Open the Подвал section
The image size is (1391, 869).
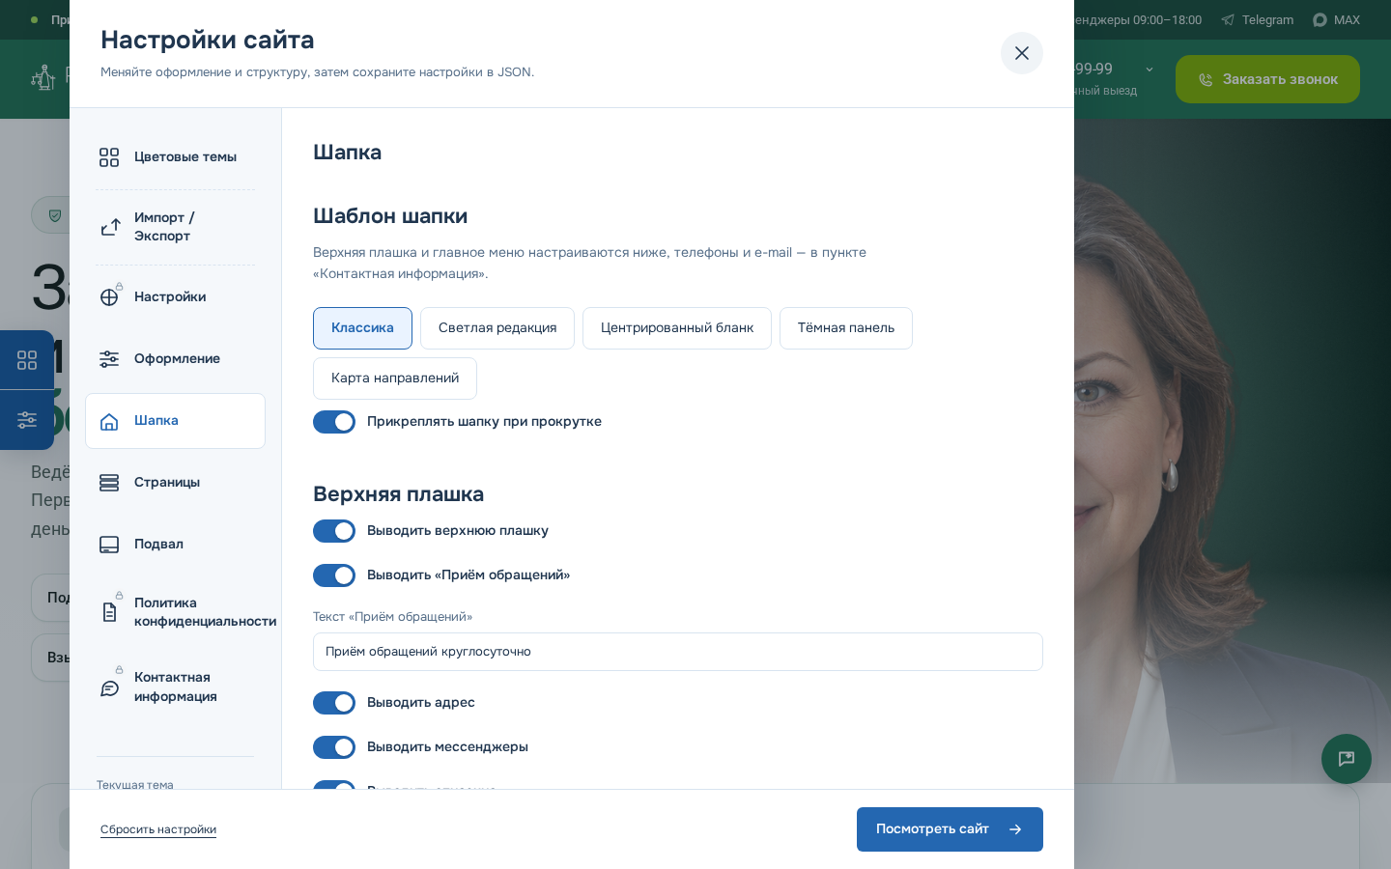(x=175, y=545)
